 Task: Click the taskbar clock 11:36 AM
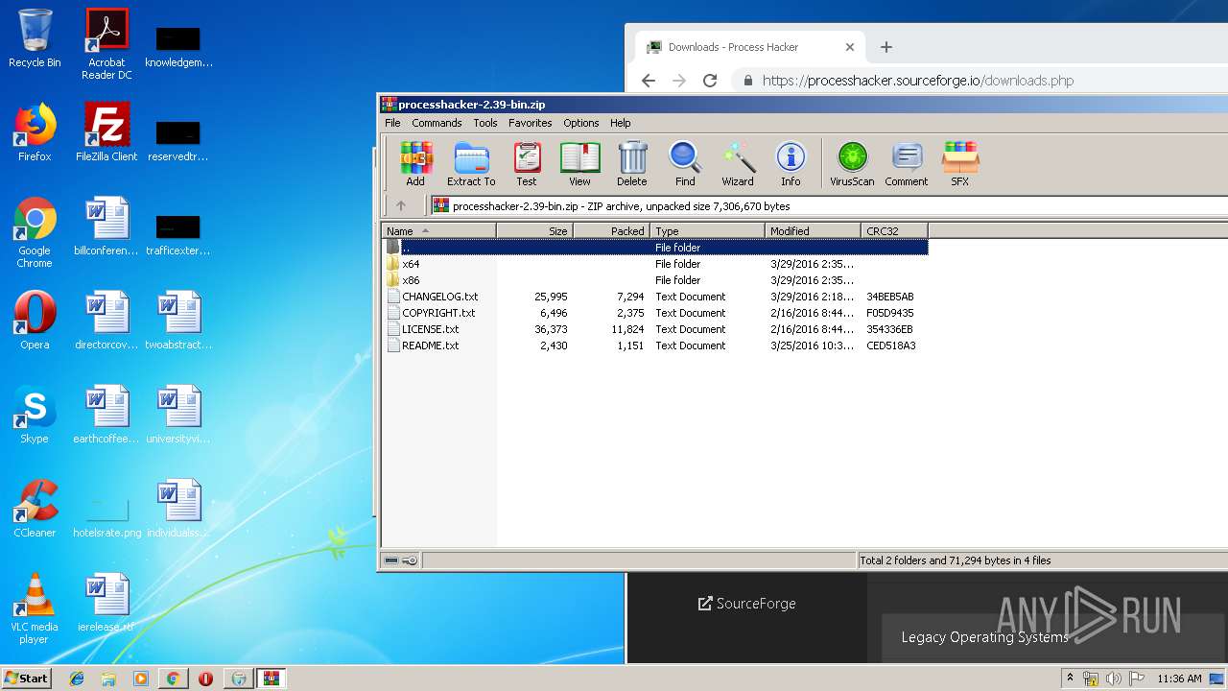pyautogui.click(x=1178, y=679)
